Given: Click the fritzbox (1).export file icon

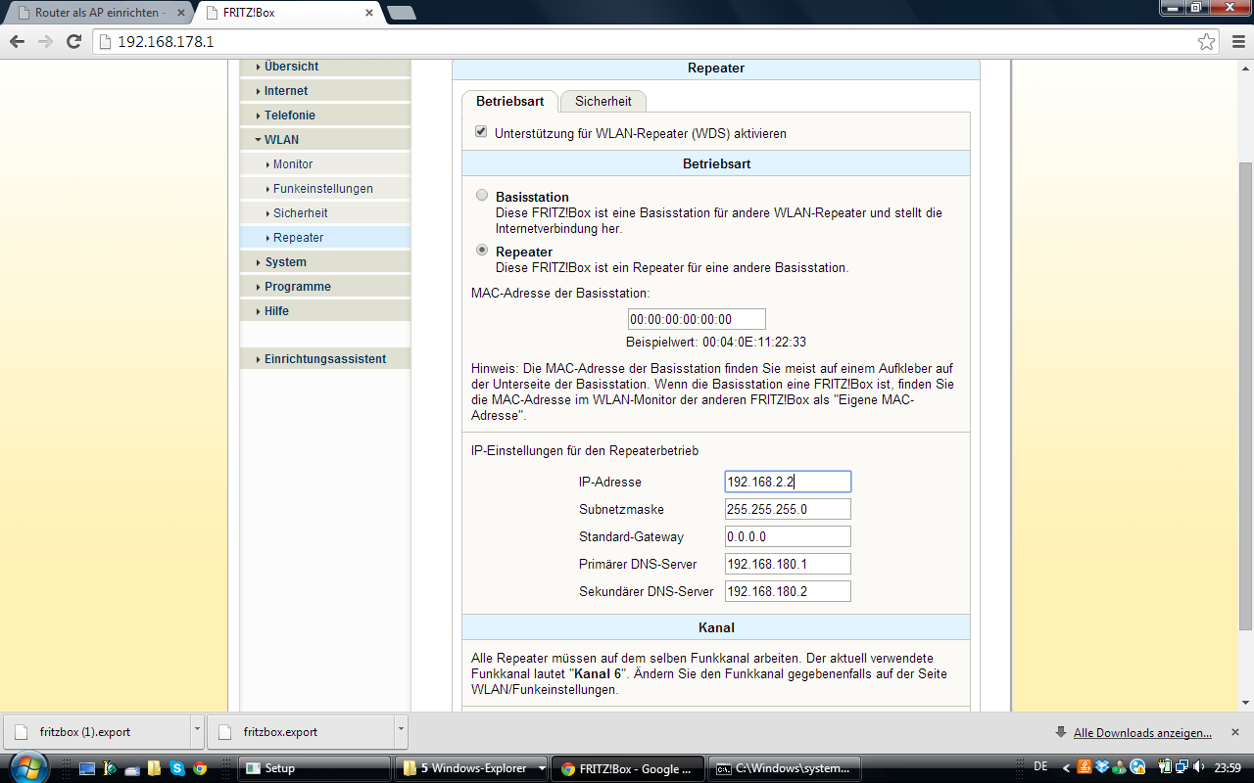Looking at the screenshot, I should coord(21,732).
